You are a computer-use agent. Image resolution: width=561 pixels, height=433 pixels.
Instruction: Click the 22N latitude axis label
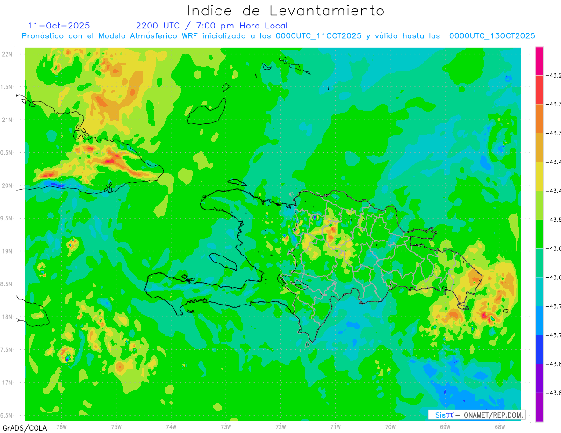point(7,54)
